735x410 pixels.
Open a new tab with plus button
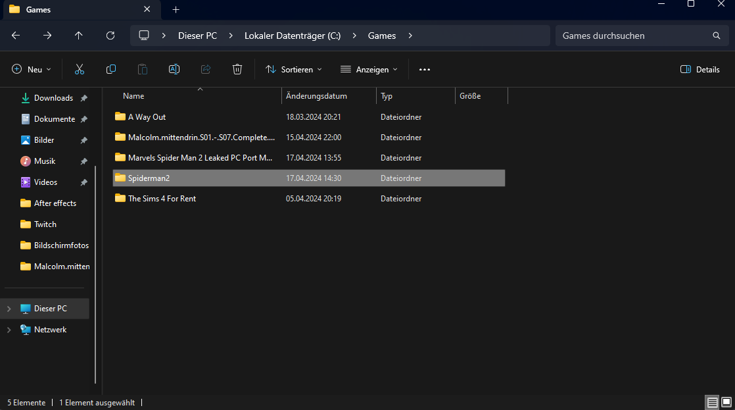(x=176, y=10)
